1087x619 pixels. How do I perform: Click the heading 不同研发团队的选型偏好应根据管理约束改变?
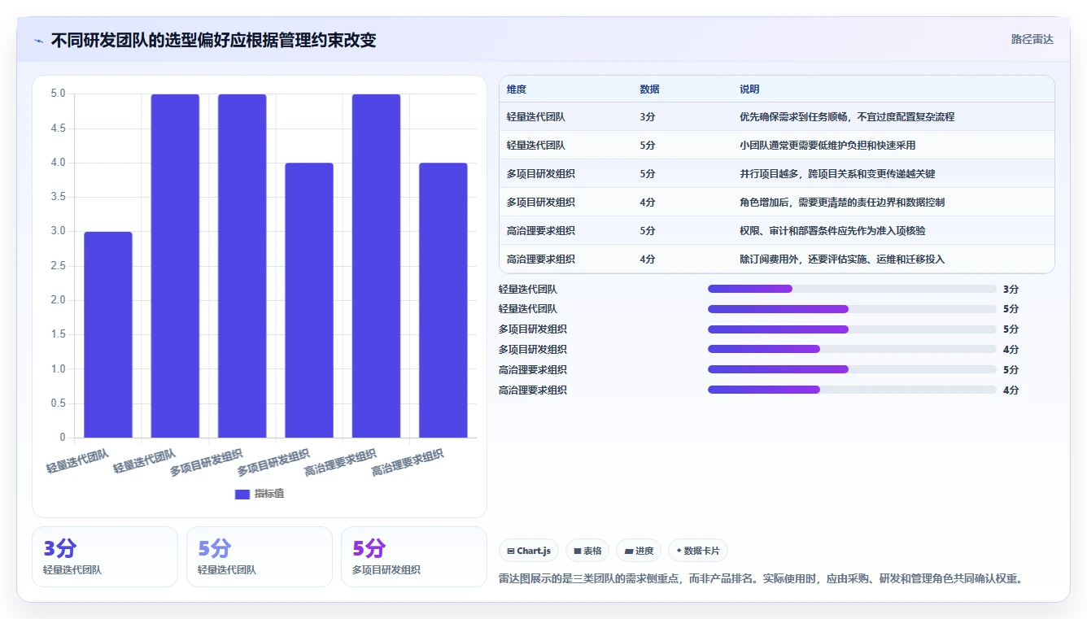pos(213,40)
